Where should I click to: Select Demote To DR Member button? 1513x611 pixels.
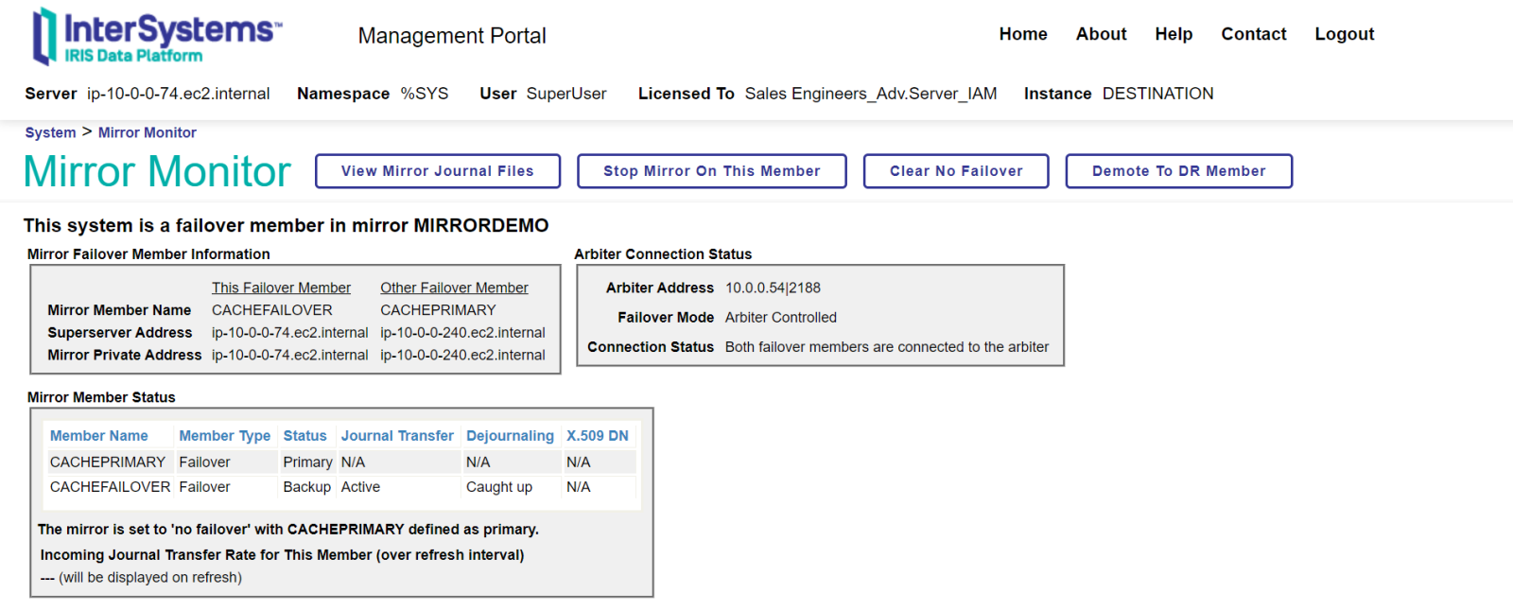[1178, 171]
